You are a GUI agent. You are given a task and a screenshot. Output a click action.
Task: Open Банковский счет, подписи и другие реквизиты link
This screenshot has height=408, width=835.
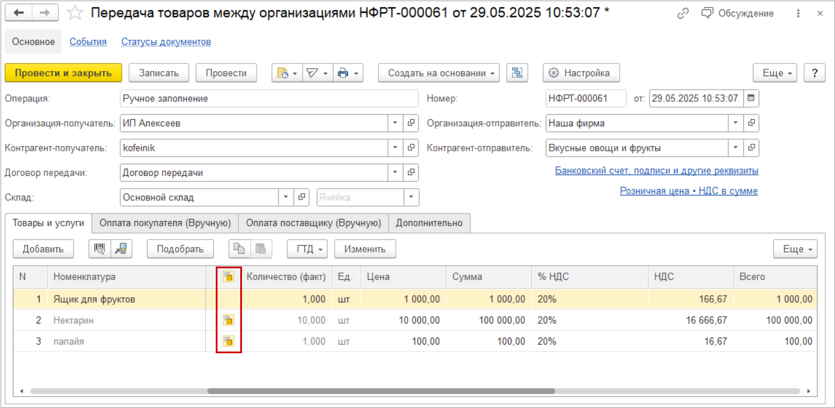pos(657,171)
